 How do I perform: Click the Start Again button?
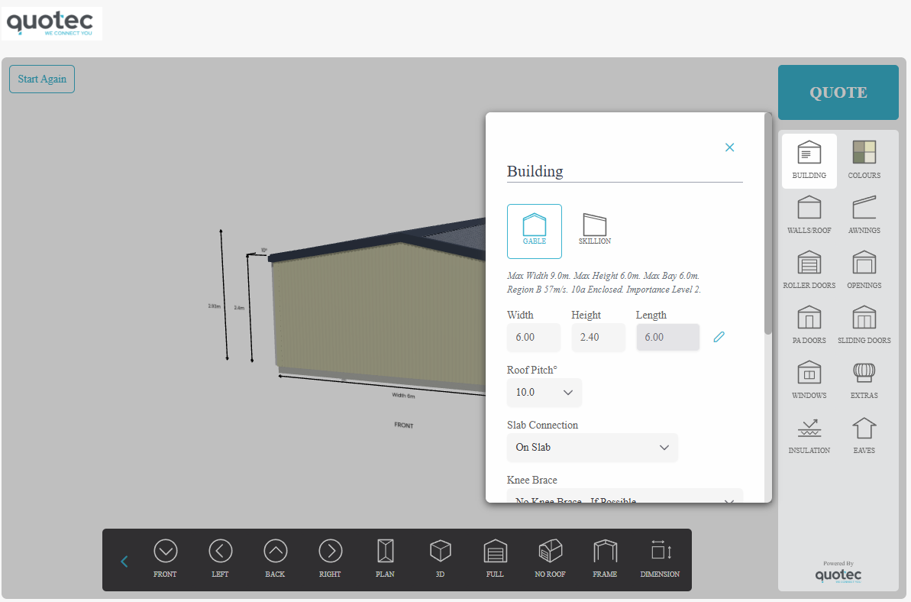42,79
